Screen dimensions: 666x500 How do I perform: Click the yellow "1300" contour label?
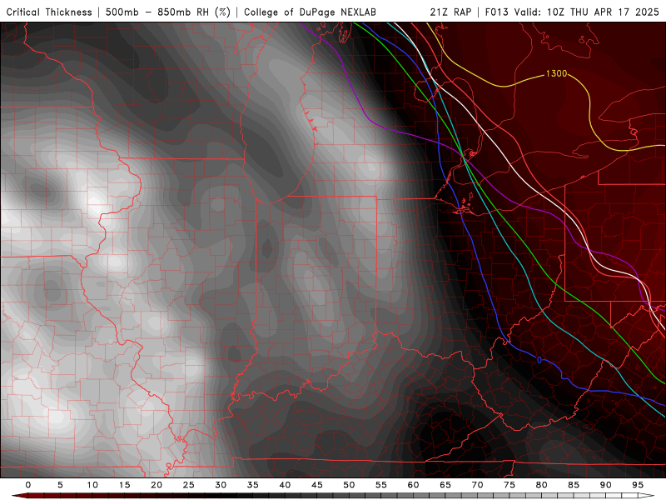coord(556,73)
